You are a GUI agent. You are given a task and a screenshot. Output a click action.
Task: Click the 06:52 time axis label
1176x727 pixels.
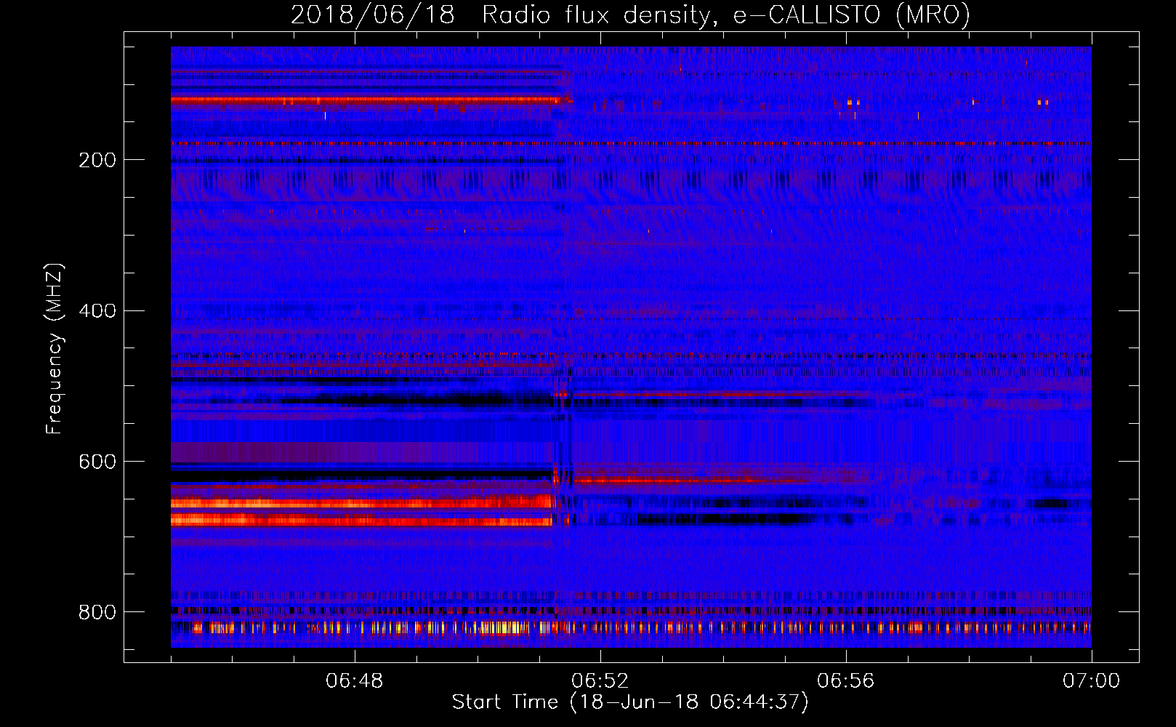click(600, 681)
